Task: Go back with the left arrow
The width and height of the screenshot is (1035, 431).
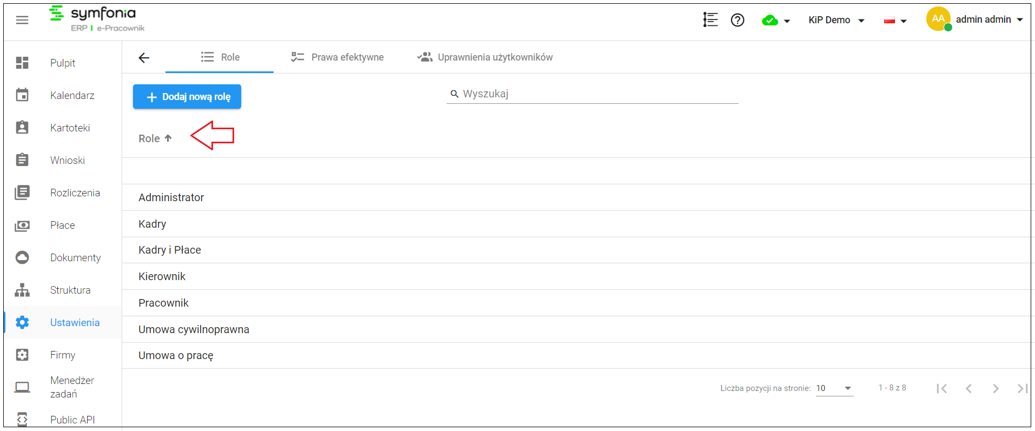Action: [144, 58]
